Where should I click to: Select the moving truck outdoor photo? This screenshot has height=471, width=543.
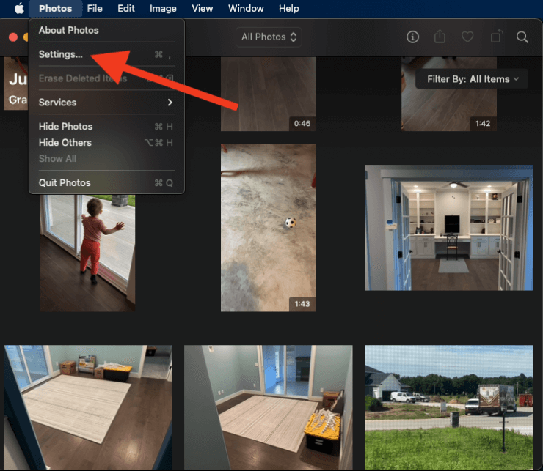pos(448,408)
